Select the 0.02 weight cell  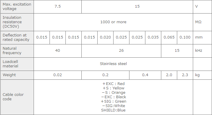tap(57, 75)
